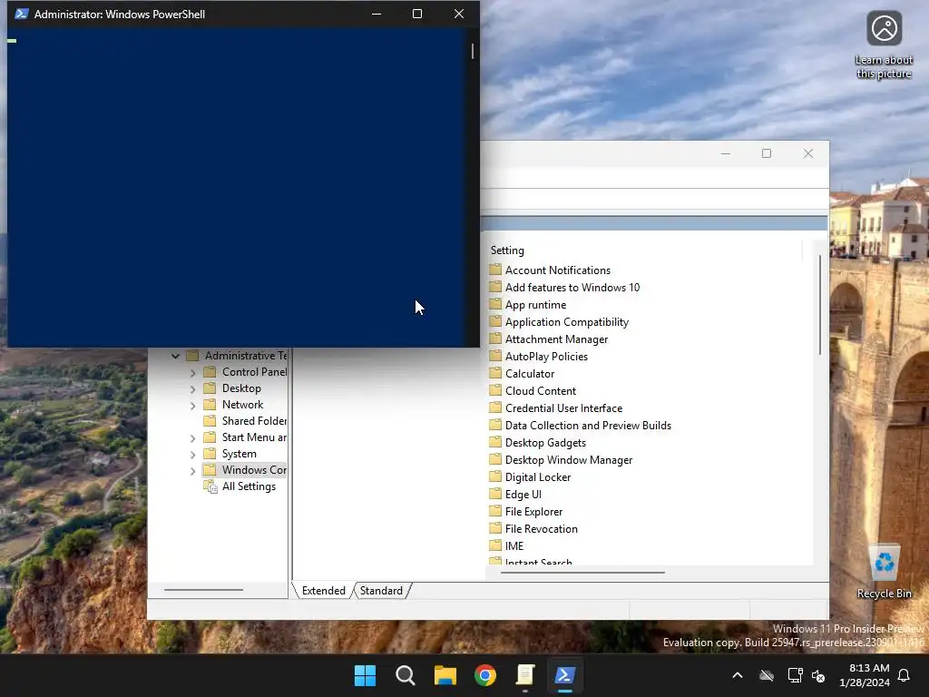The height and width of the screenshot is (697, 929).
Task: Click the network status tray icon
Action: click(795, 675)
